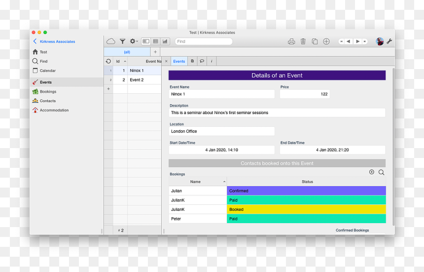Select the Event 2 row
The image size is (424, 272).
tap(133, 80)
